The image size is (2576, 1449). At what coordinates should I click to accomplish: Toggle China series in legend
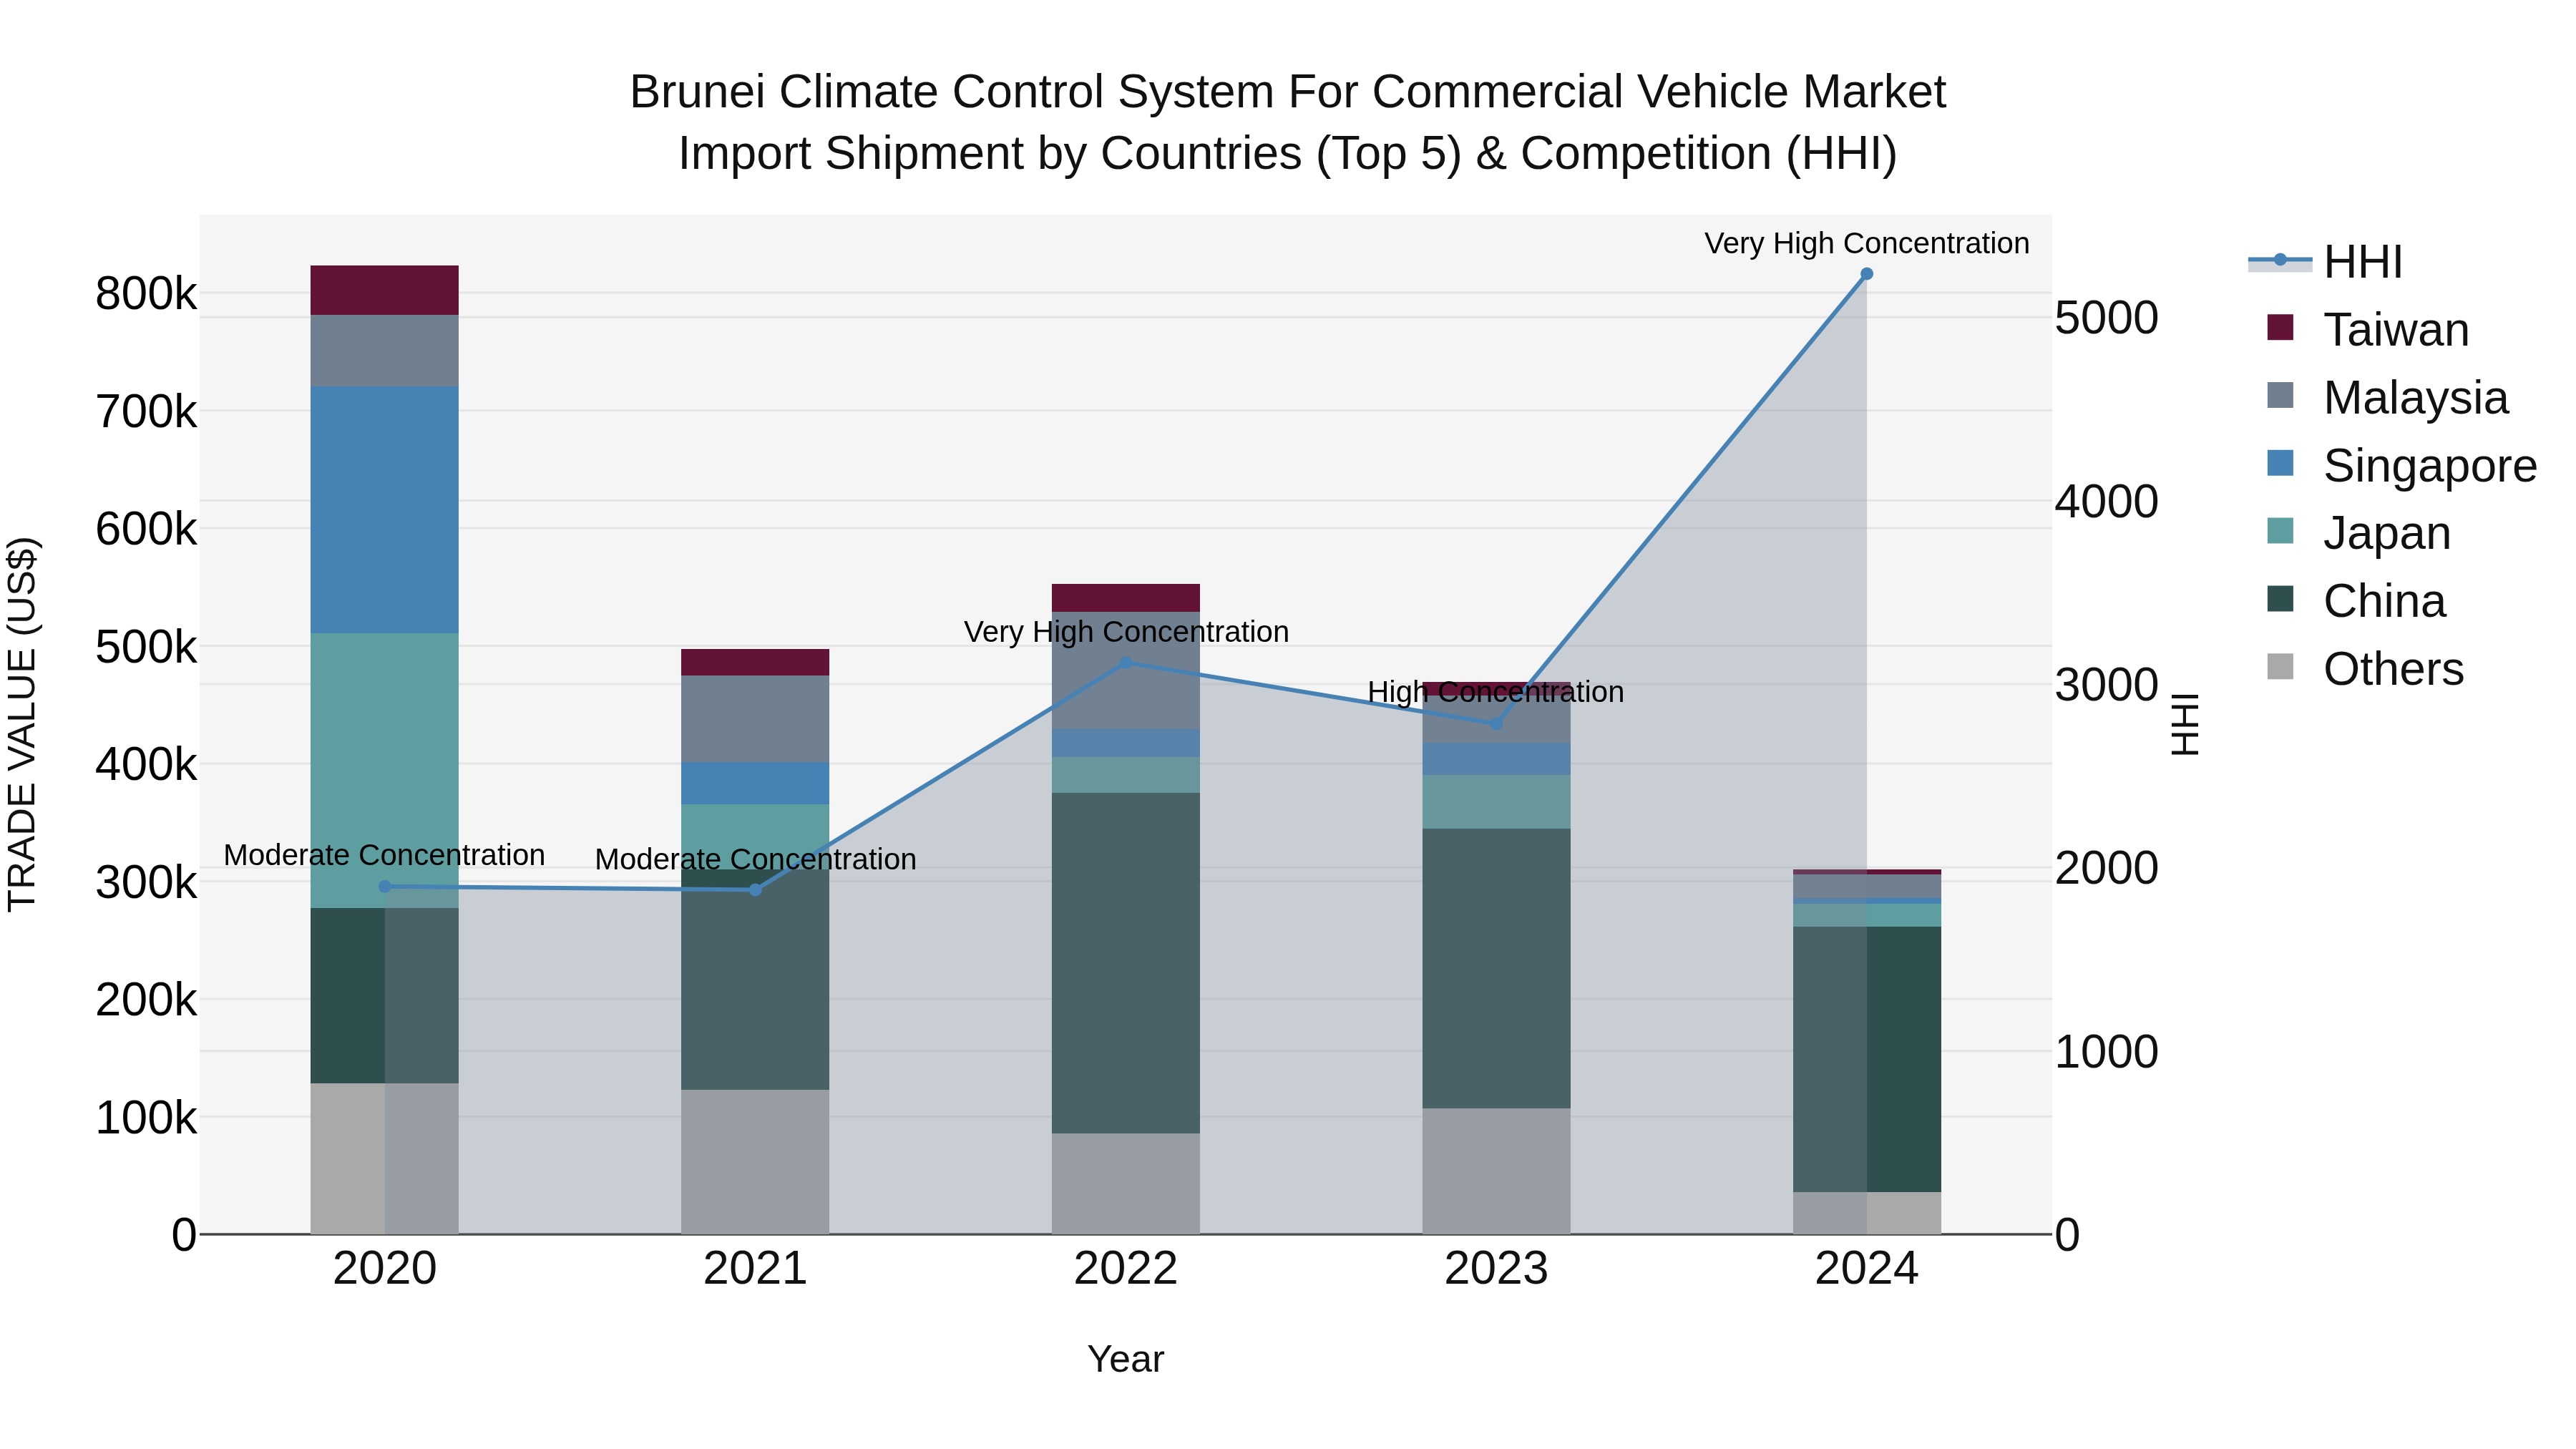[2356, 601]
